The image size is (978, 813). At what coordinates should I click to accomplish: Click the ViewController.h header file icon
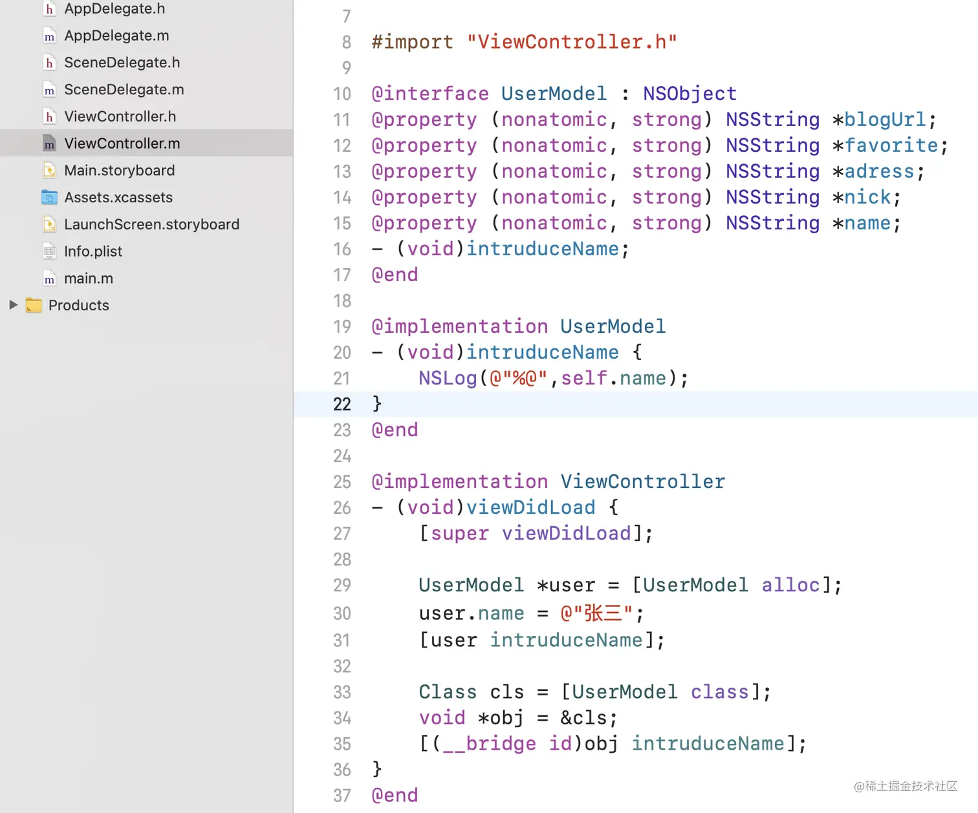49,117
